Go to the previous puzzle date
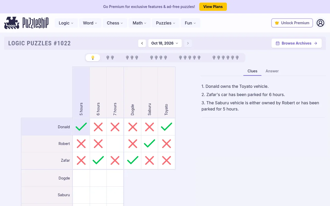The height and width of the screenshot is (206, 330). pos(142,43)
